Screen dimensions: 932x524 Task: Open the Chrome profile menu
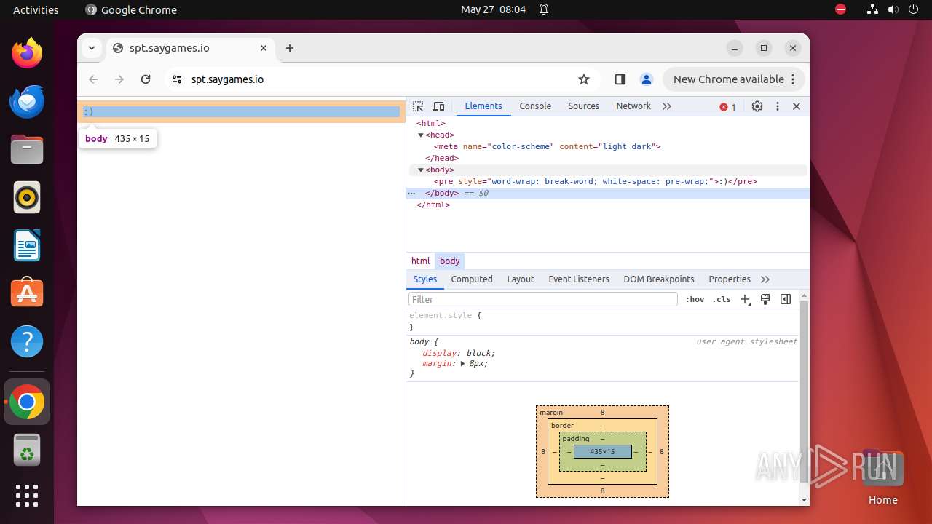(646, 79)
